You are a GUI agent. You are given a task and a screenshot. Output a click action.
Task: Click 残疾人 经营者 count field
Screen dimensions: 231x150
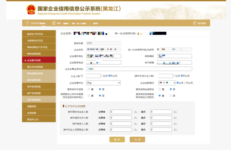click(121, 124)
